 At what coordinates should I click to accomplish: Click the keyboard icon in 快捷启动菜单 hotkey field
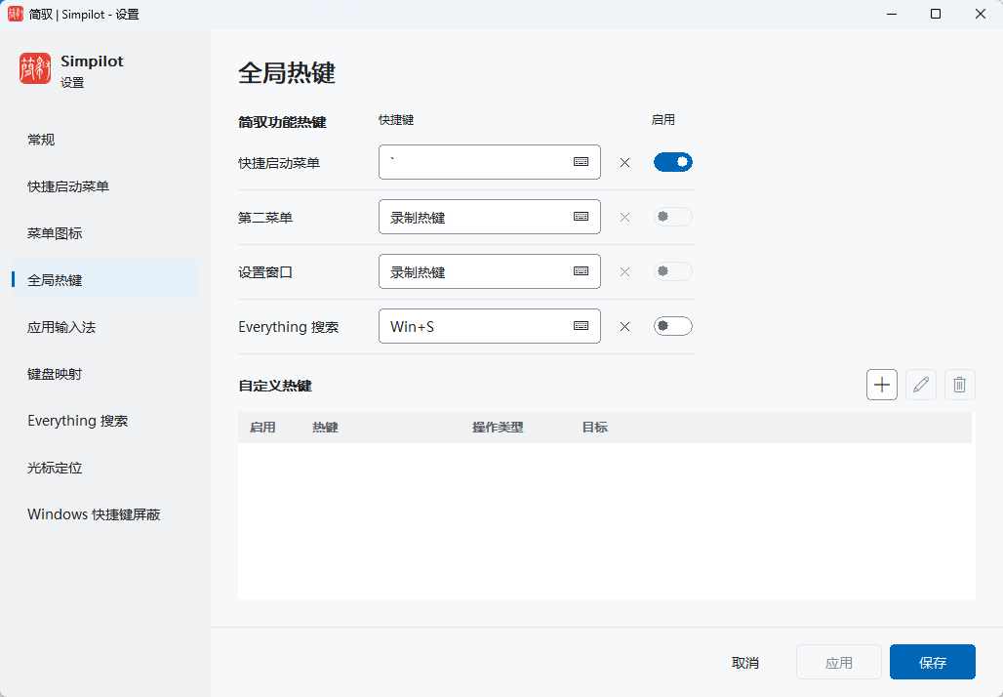pyautogui.click(x=581, y=162)
